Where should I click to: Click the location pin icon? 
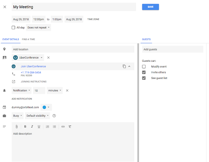[4, 49]
